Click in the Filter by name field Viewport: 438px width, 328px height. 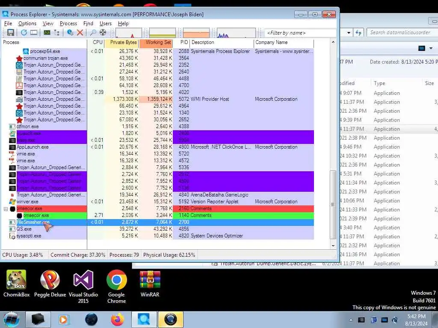(300, 33)
